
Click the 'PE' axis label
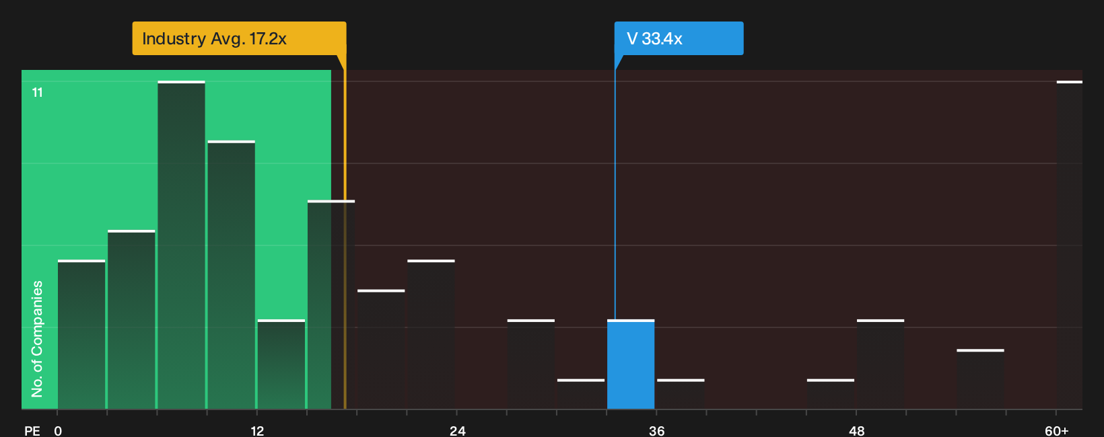coord(32,430)
